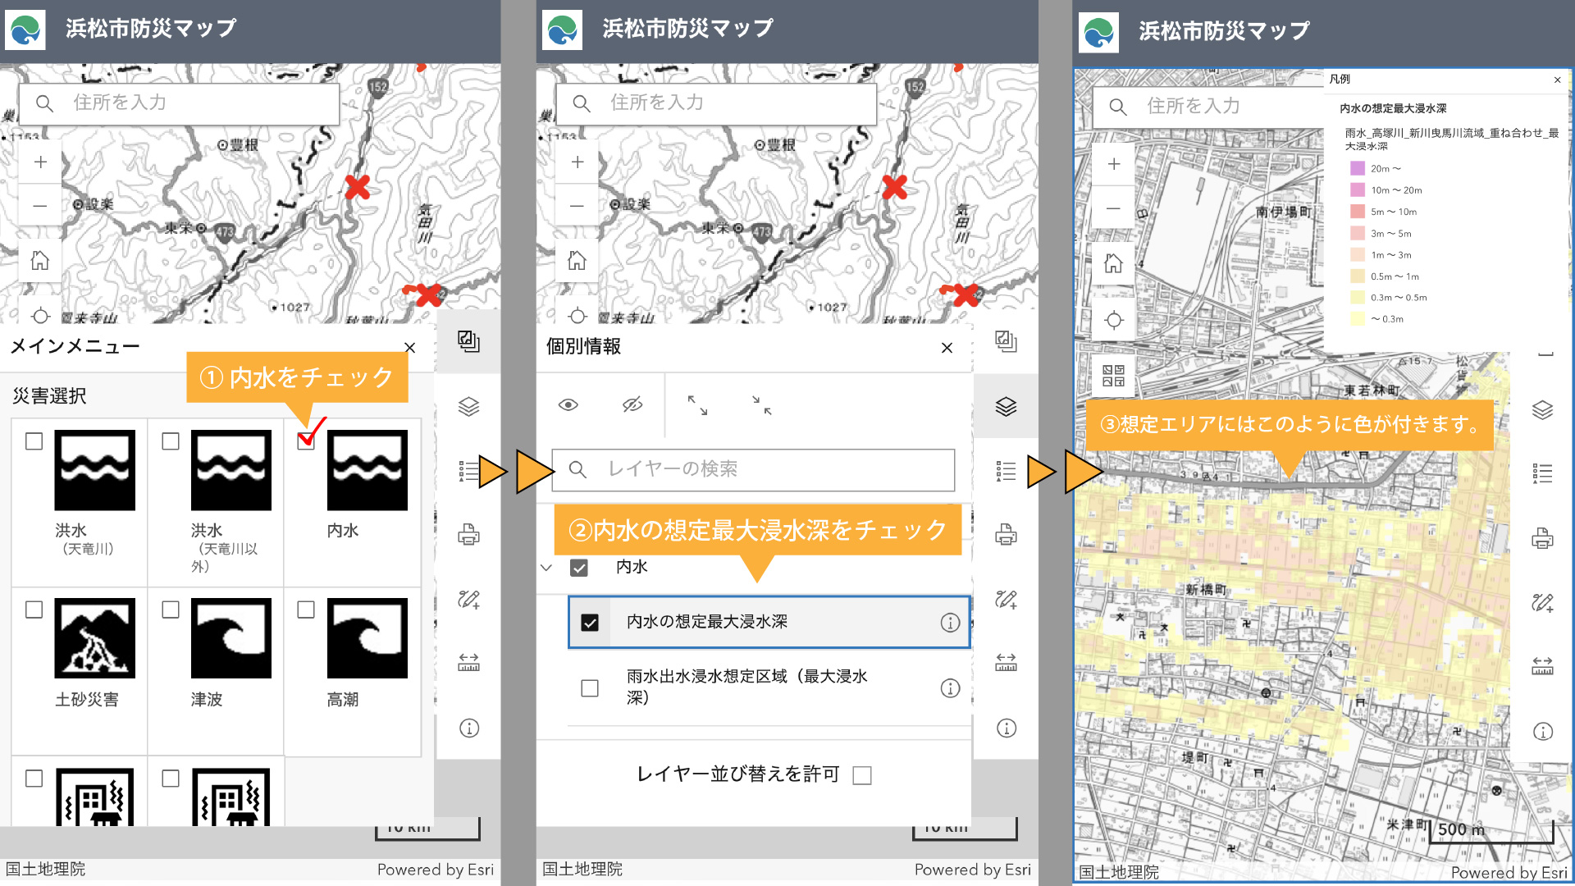The image size is (1575, 886).
Task: Click locate-me button on right map
Action: (1113, 320)
